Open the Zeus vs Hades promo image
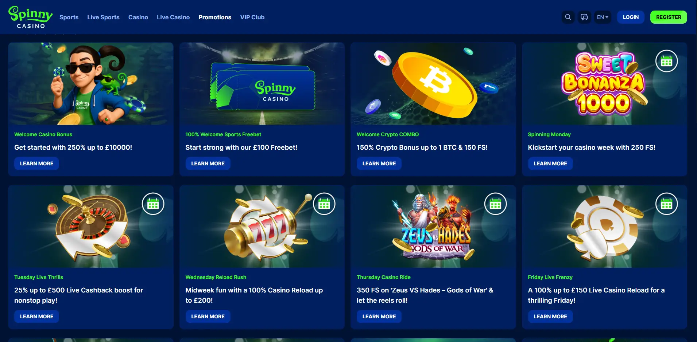Screen dimensions: 697x342 pos(433,227)
